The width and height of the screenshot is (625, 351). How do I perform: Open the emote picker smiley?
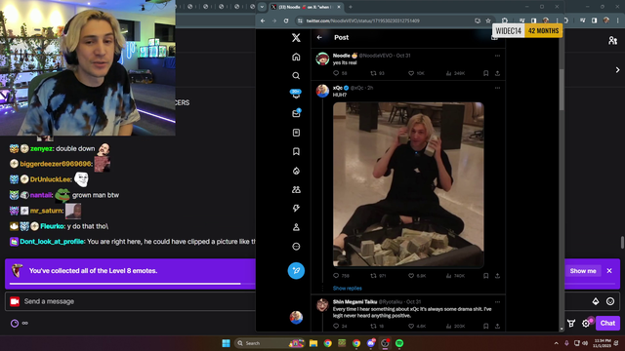610,301
